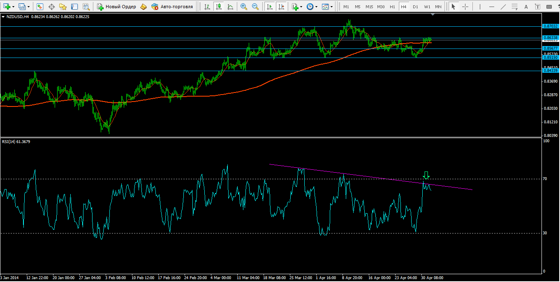Click the RSI scale value 70

click(x=545, y=179)
